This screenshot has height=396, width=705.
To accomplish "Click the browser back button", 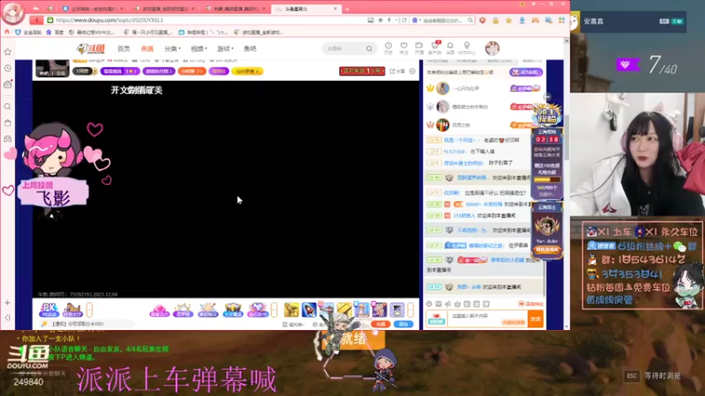I will coord(36,20).
